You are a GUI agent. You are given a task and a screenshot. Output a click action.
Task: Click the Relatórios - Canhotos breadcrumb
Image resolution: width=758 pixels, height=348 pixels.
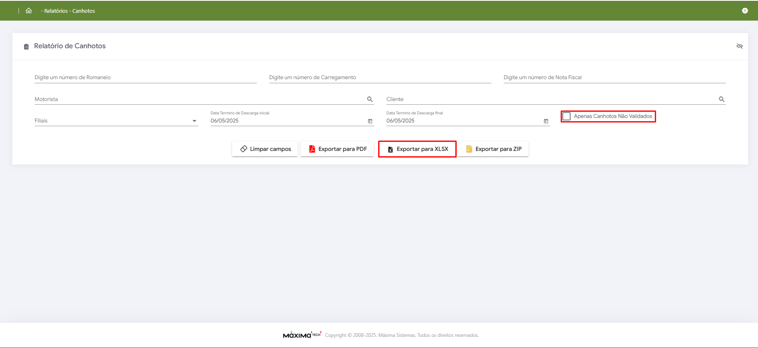[x=69, y=11]
